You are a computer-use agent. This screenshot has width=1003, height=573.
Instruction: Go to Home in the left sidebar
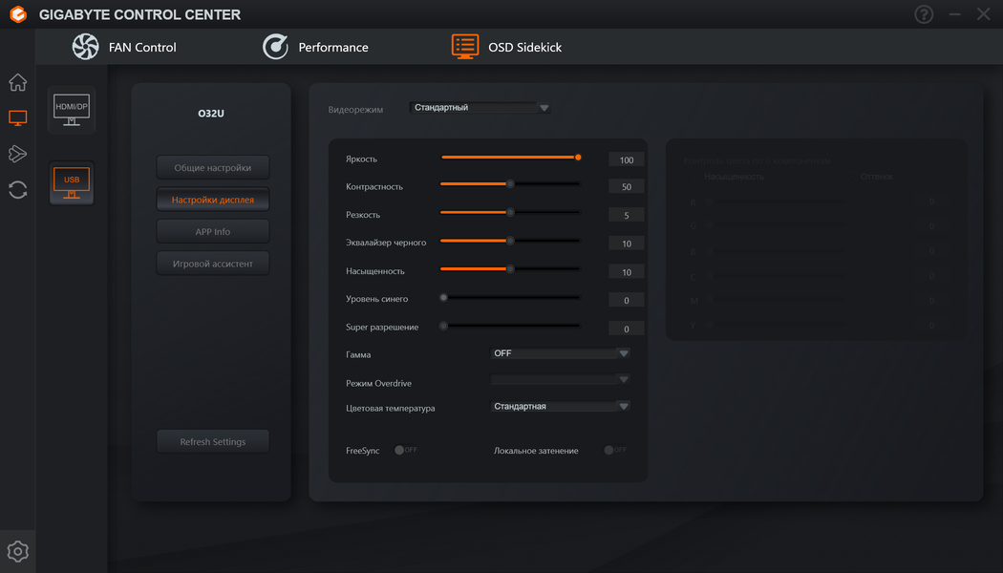[18, 82]
